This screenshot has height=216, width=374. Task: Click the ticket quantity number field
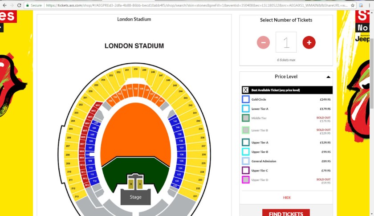click(x=286, y=42)
